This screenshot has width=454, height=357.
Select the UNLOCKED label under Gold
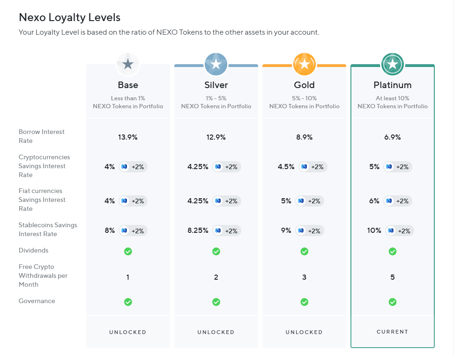point(305,332)
